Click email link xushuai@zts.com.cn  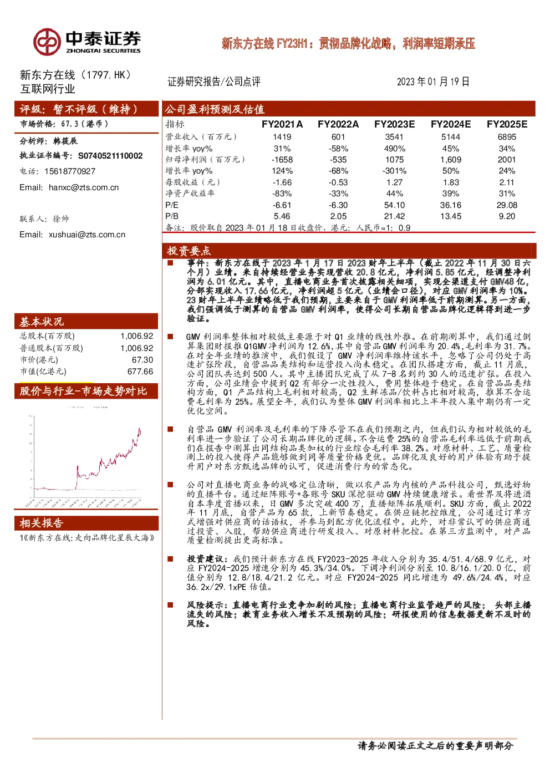[87, 235]
